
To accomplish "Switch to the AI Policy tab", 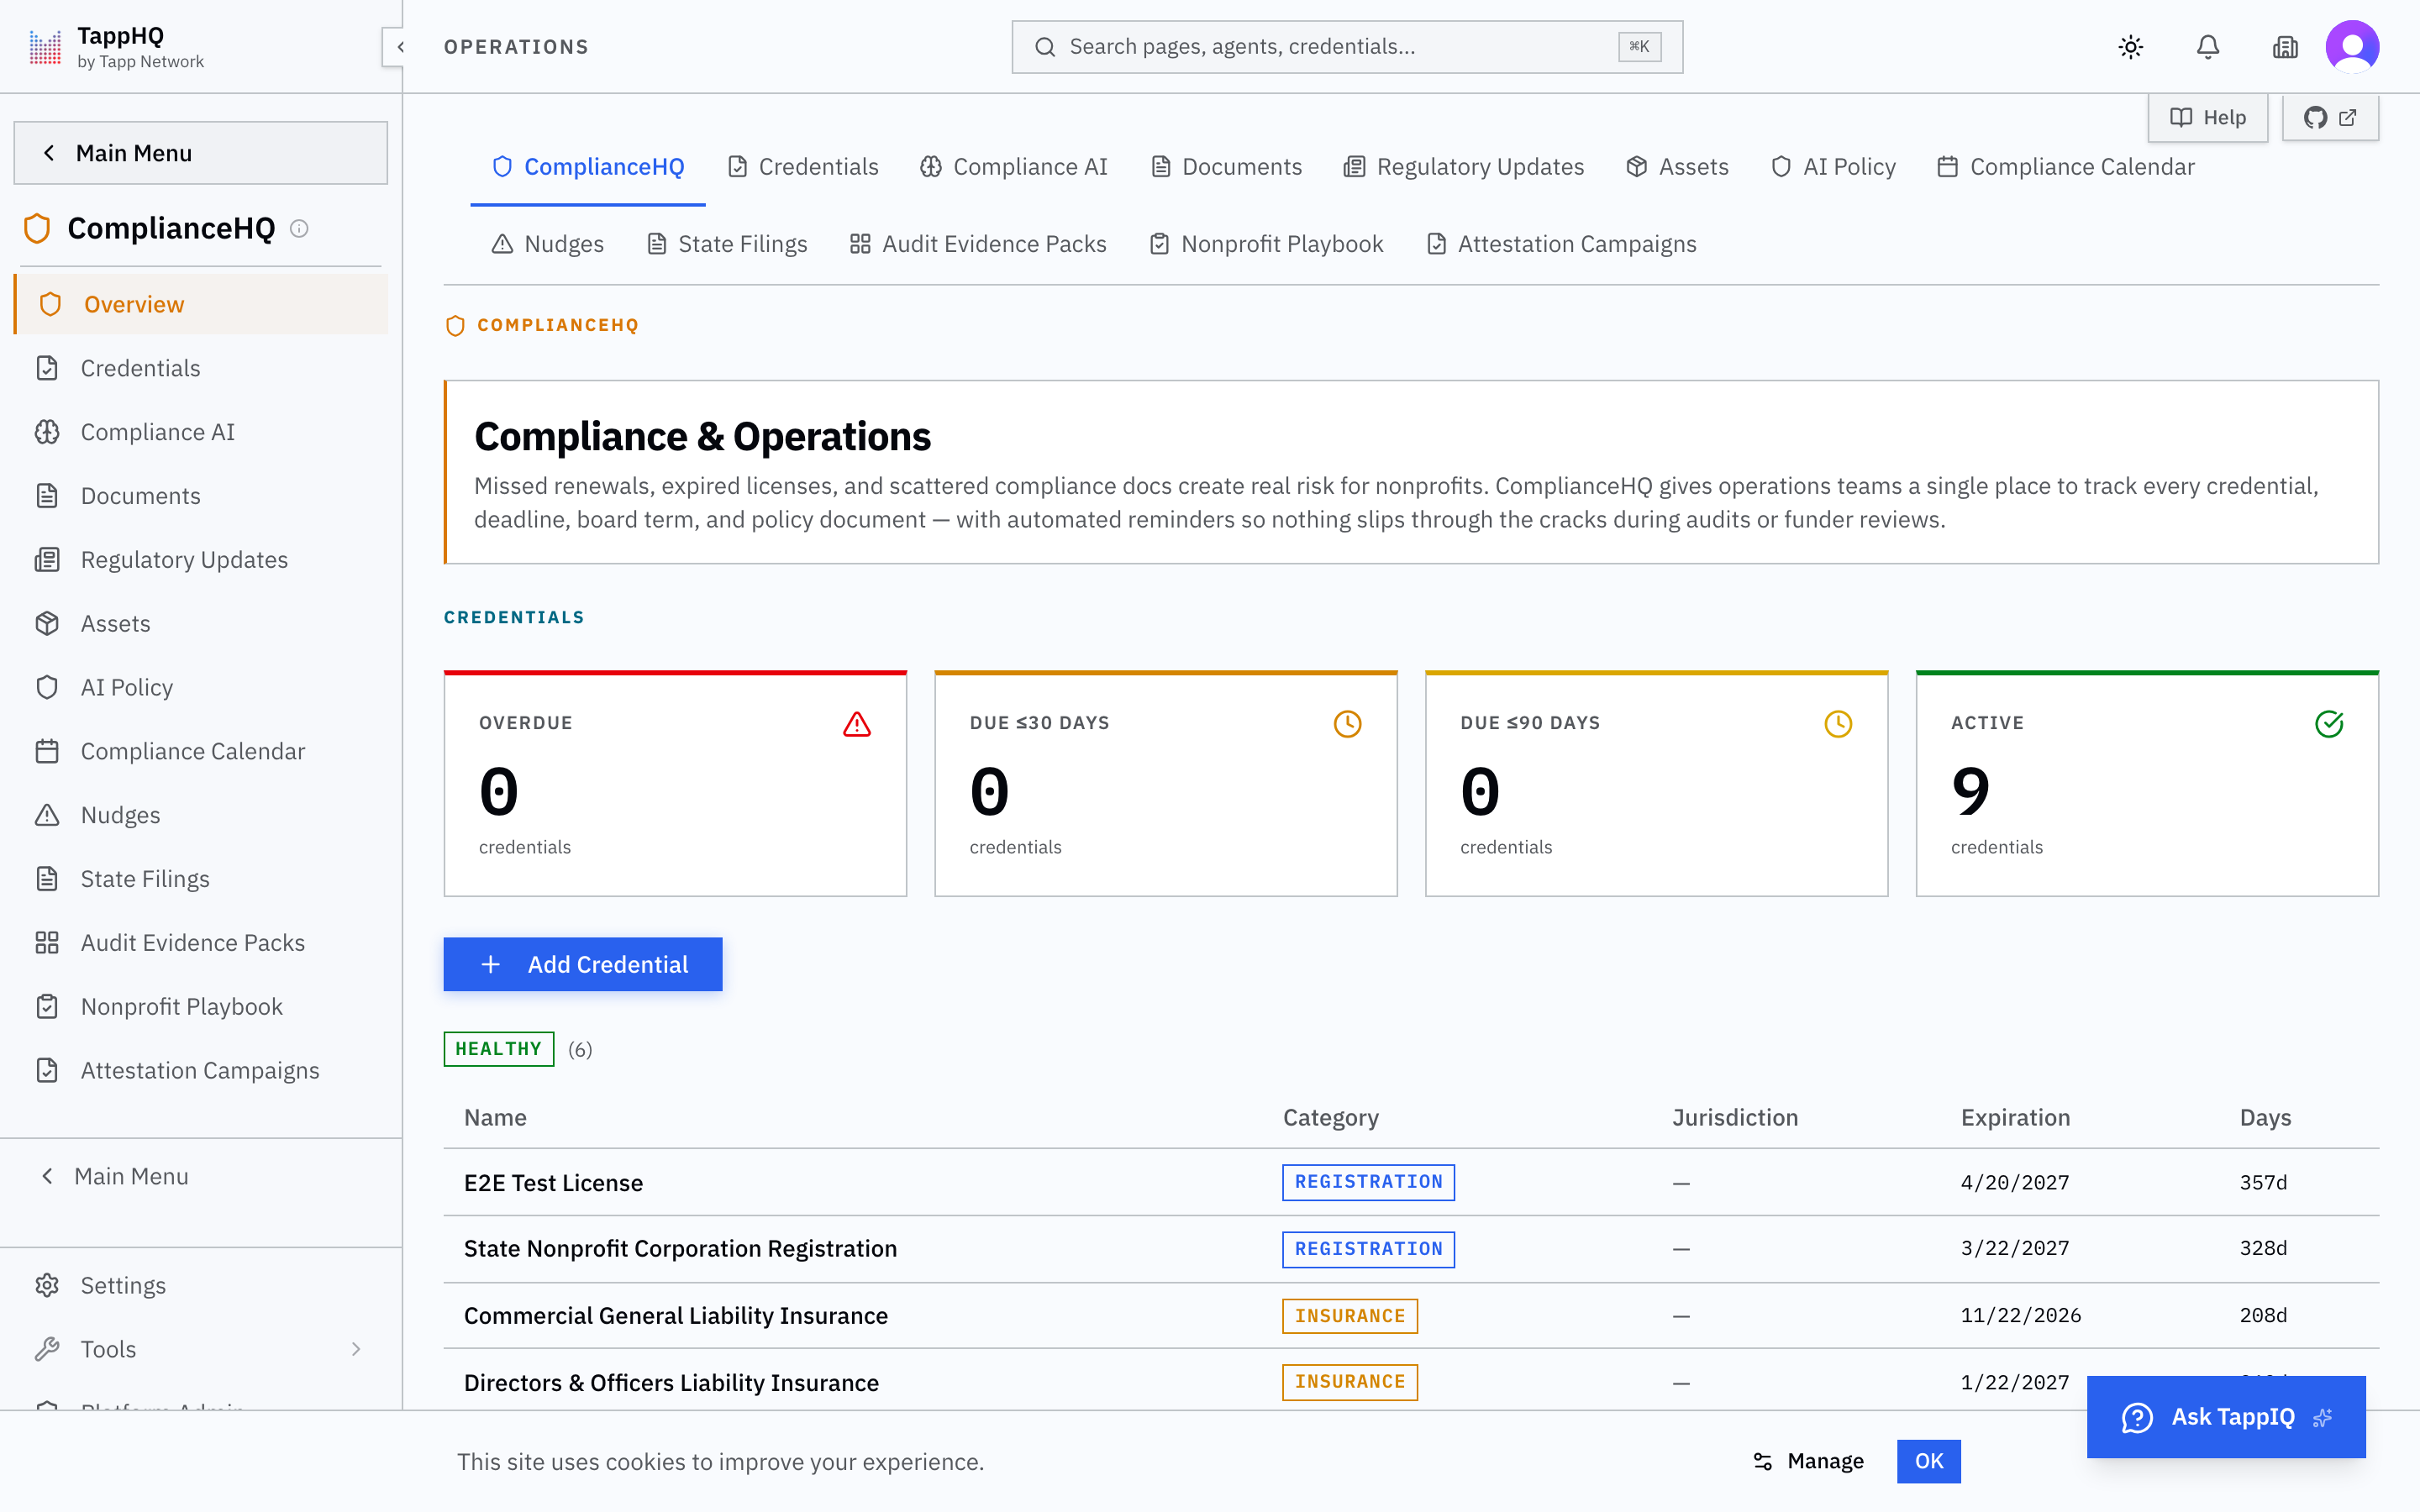I will click(x=1833, y=167).
